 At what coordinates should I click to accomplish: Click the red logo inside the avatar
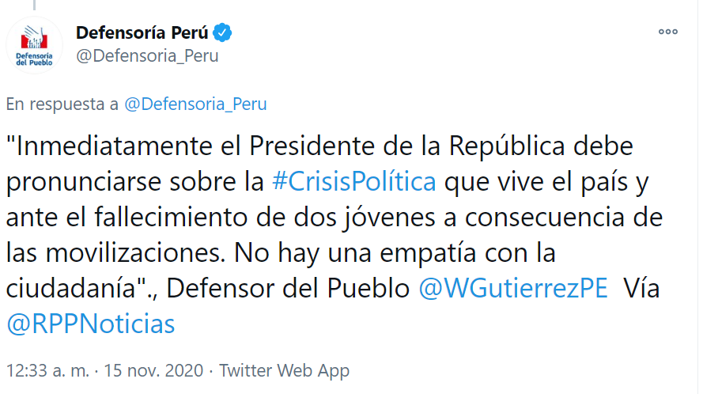tap(35, 38)
